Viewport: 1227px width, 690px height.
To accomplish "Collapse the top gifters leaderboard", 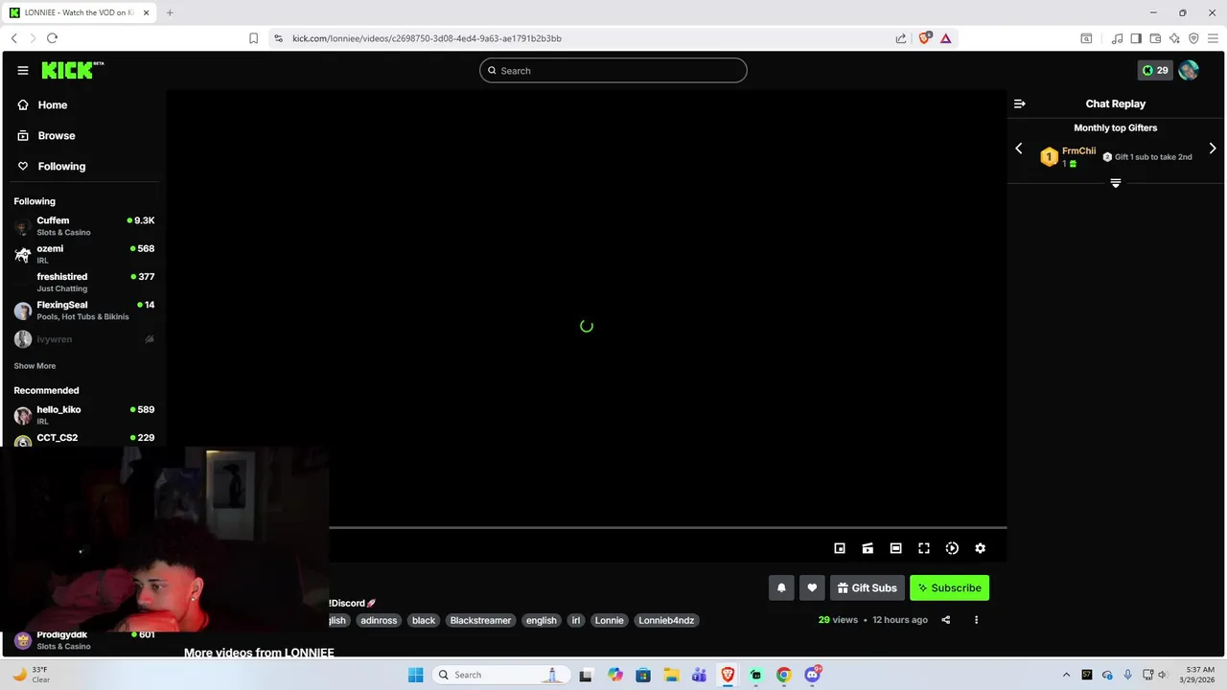I will [1116, 183].
